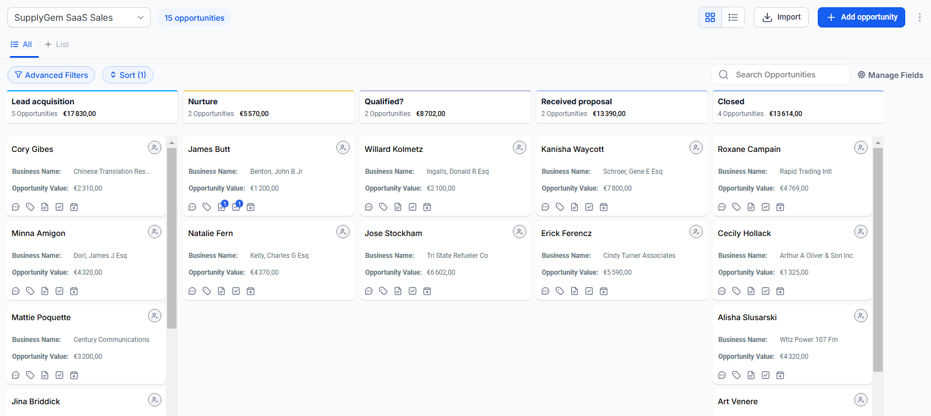Click assign user icon on Natalie Fern card

[342, 232]
